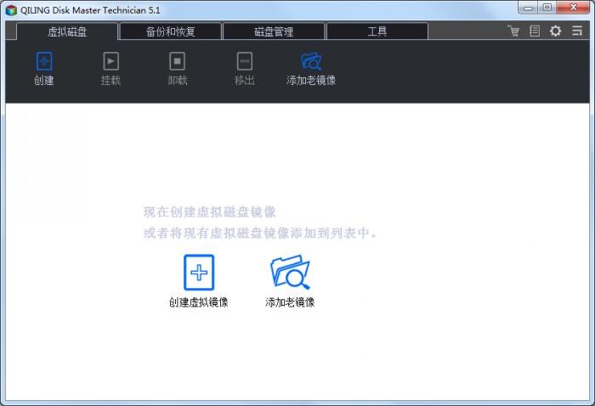
Task: Switch to the 磁盘管理 tab
Action: tap(274, 31)
